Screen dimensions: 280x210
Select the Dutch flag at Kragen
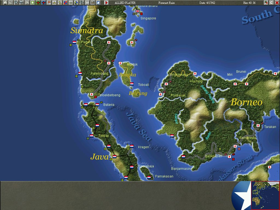132,146
